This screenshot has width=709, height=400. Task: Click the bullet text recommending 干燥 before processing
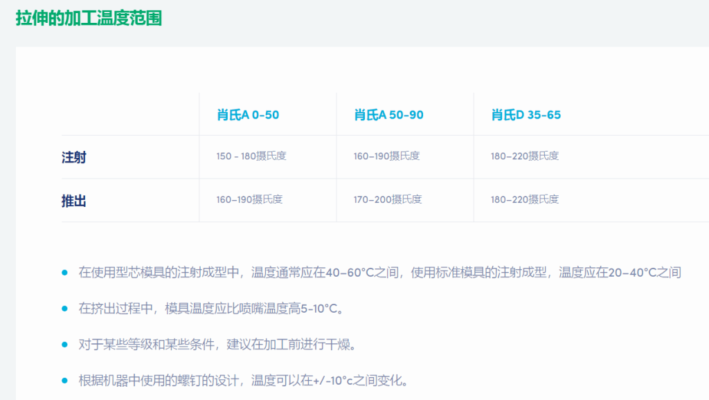click(217, 345)
